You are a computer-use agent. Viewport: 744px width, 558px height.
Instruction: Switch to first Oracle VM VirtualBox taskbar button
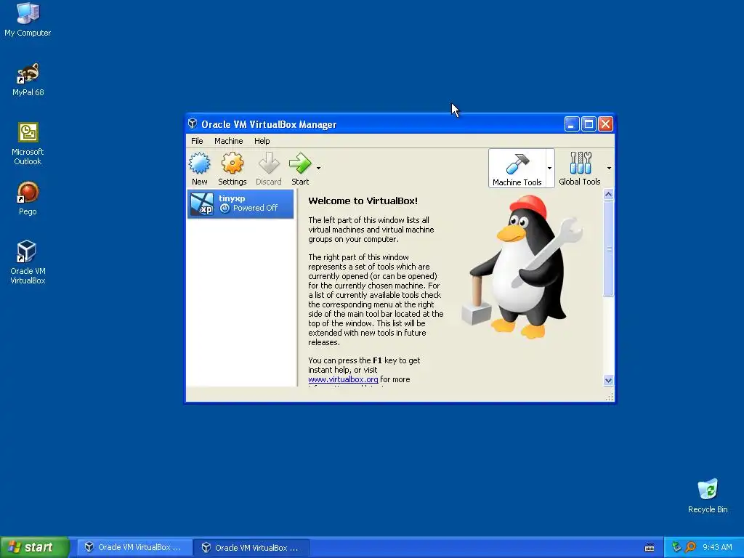(134, 548)
